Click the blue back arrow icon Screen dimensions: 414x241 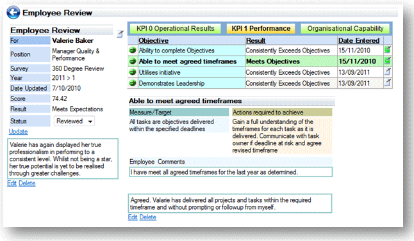click(13, 12)
